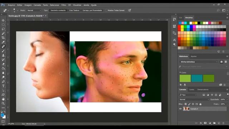Choose Criar Textura type button
Image resolution: width=229 pixels, height=129 pixels.
point(74,10)
